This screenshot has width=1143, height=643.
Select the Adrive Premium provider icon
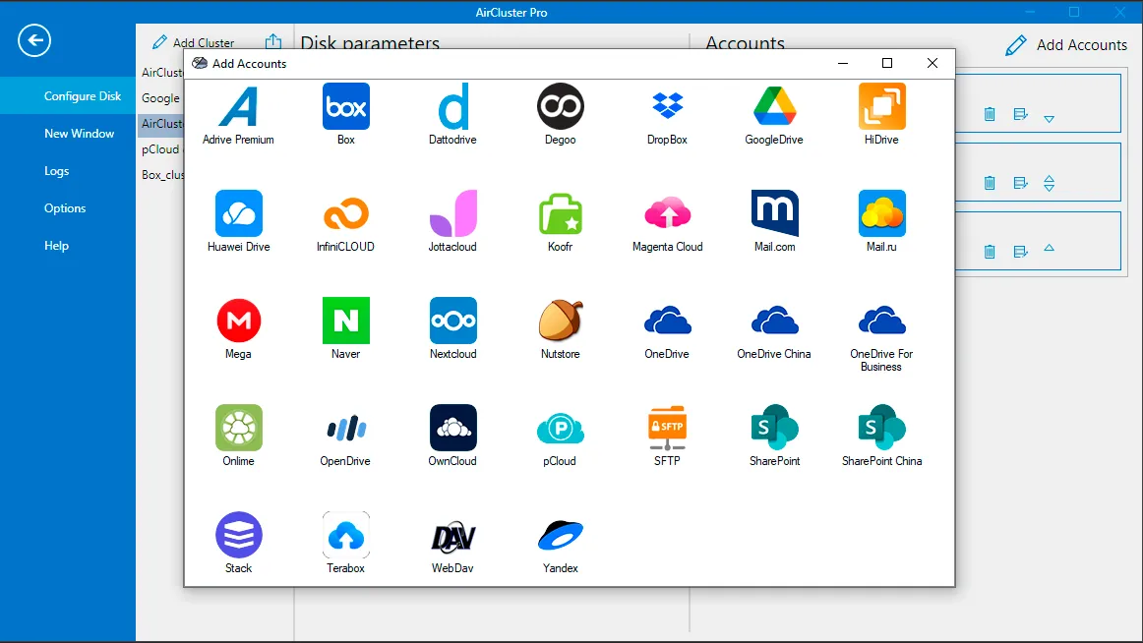(x=238, y=107)
